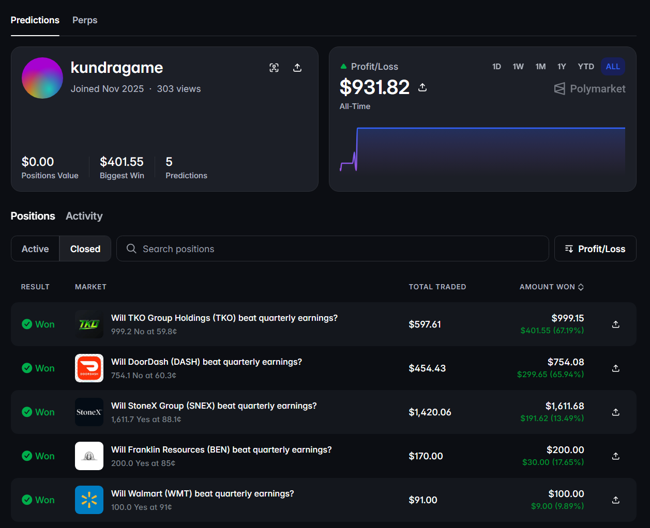Click the '303 views' text

pyautogui.click(x=179, y=89)
